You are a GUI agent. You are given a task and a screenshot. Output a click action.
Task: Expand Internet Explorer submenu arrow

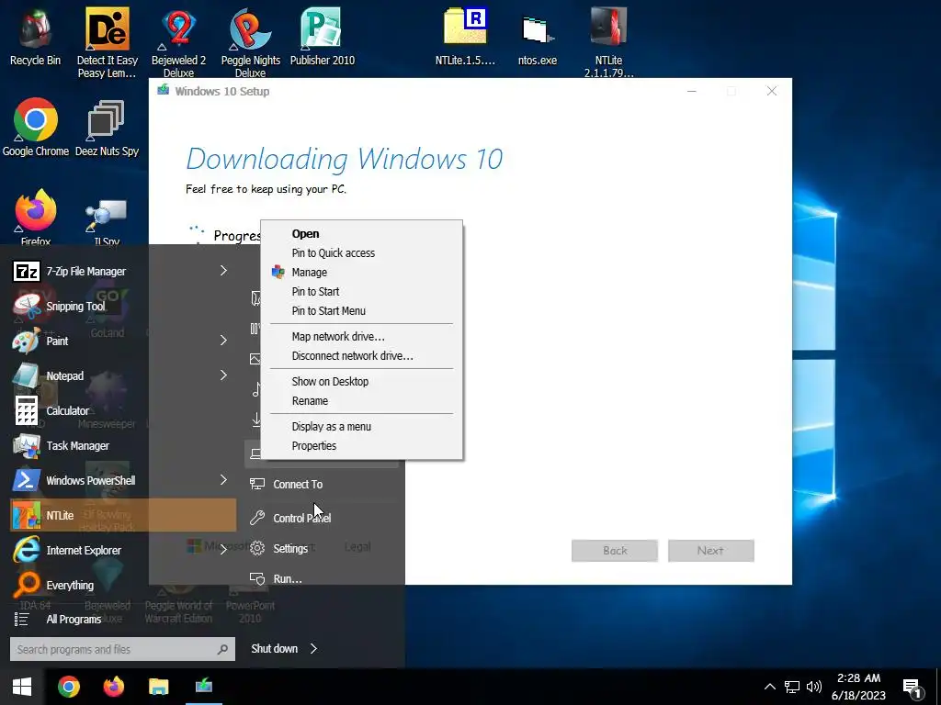point(223,549)
